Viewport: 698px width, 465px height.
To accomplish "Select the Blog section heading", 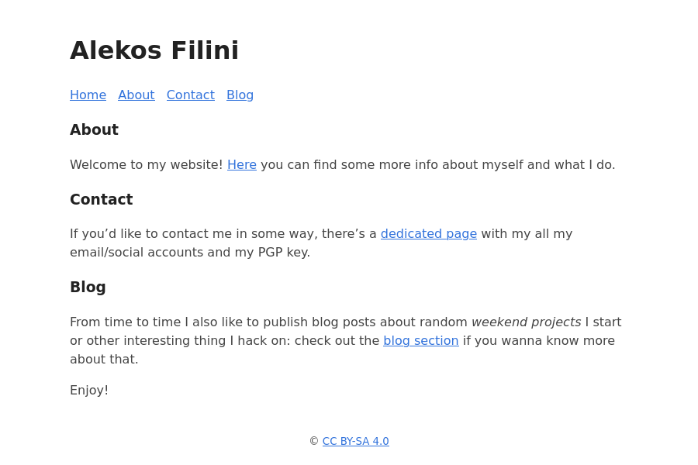I will 88,287.
